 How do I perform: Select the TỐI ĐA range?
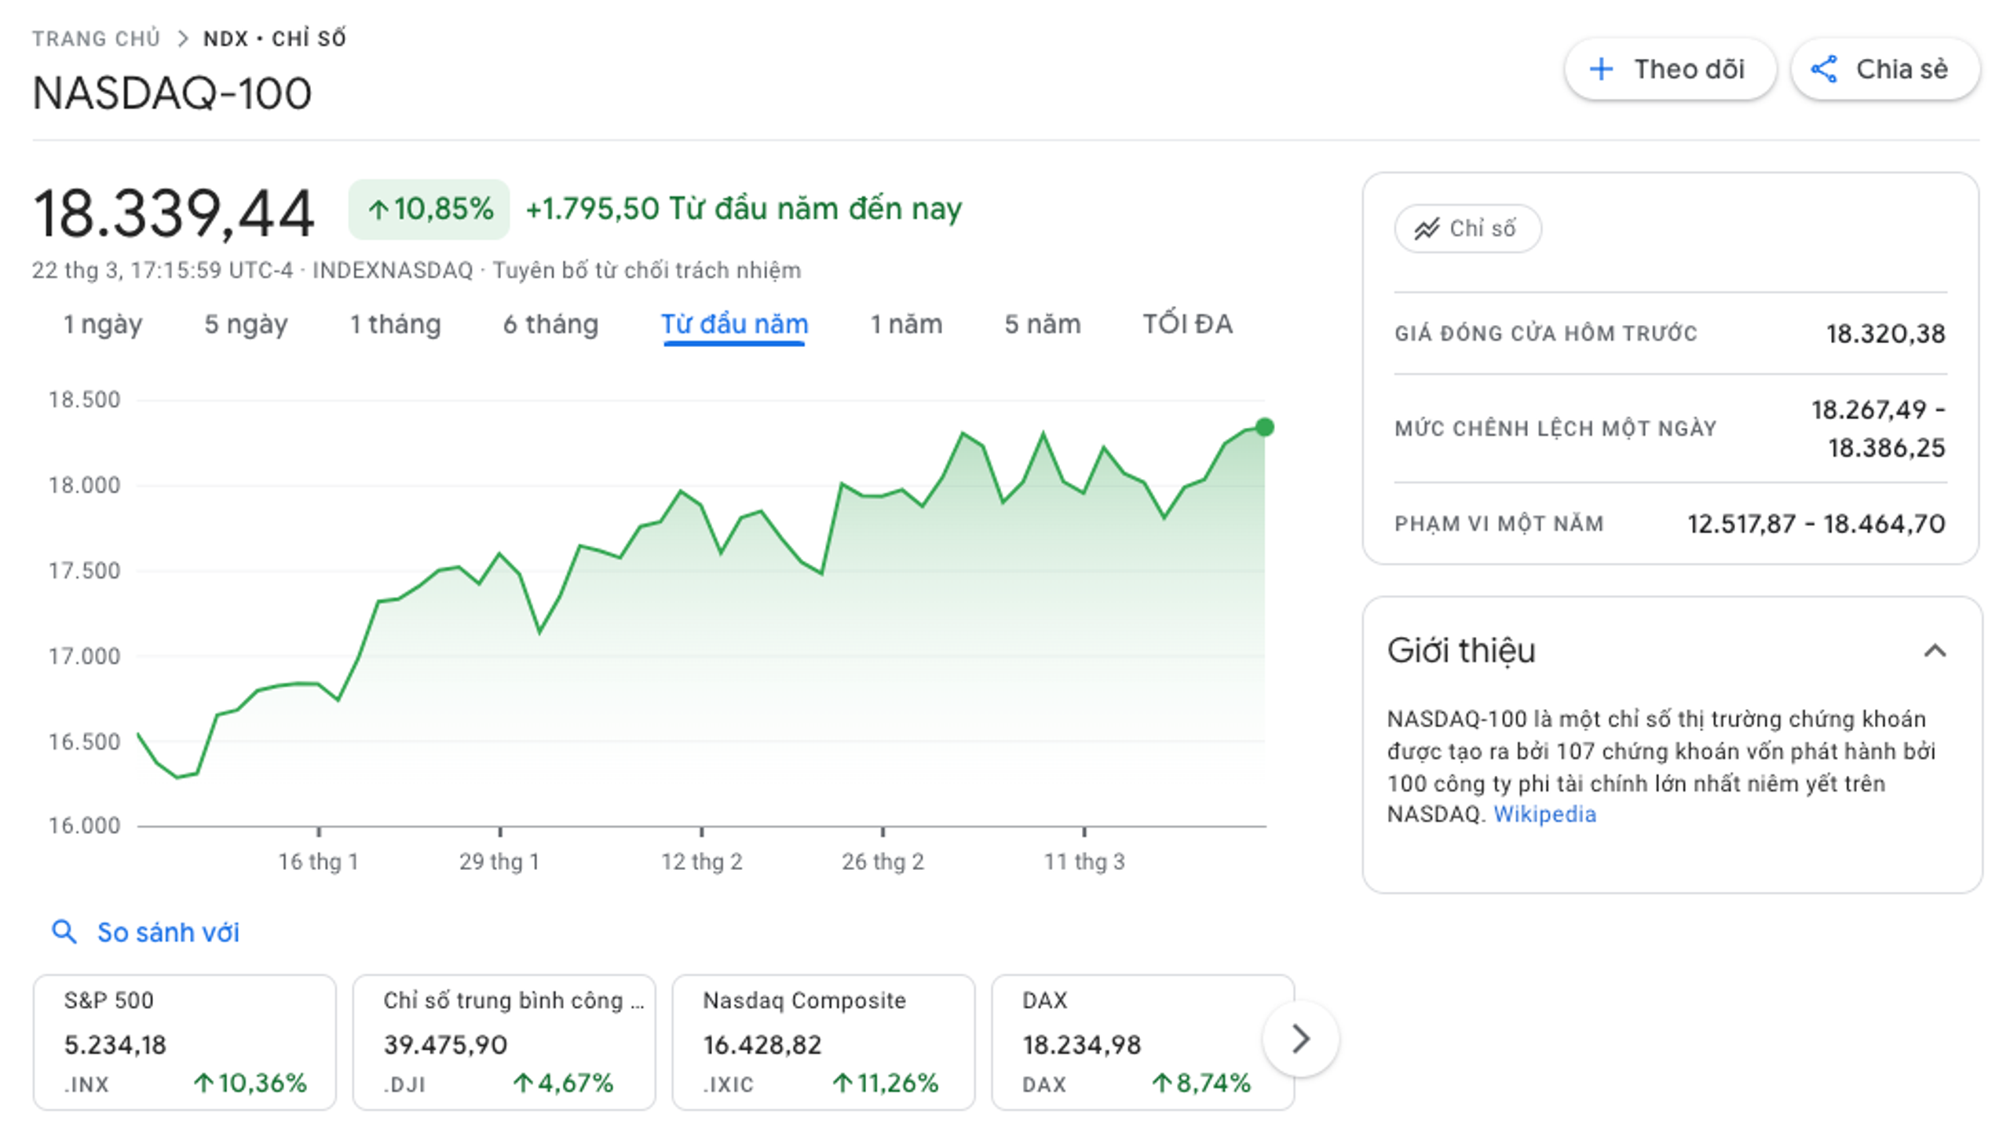(x=1187, y=324)
